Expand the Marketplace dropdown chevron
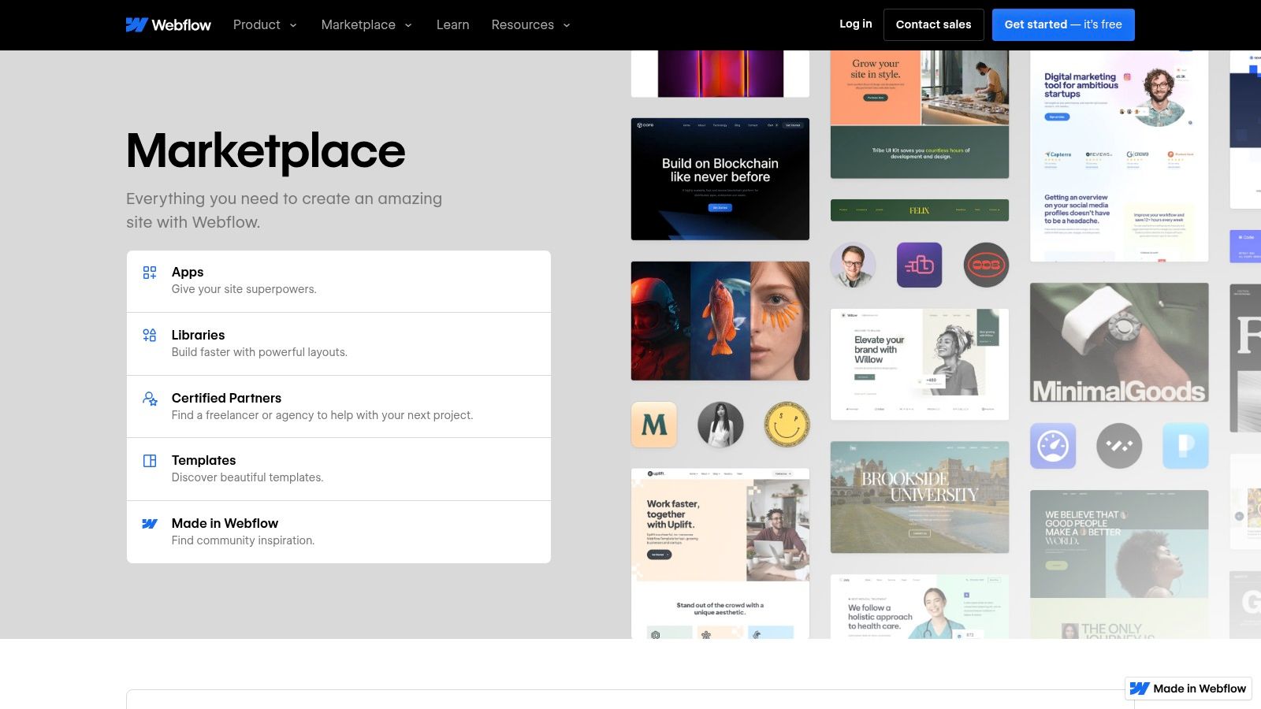The height and width of the screenshot is (709, 1261). coord(408,25)
